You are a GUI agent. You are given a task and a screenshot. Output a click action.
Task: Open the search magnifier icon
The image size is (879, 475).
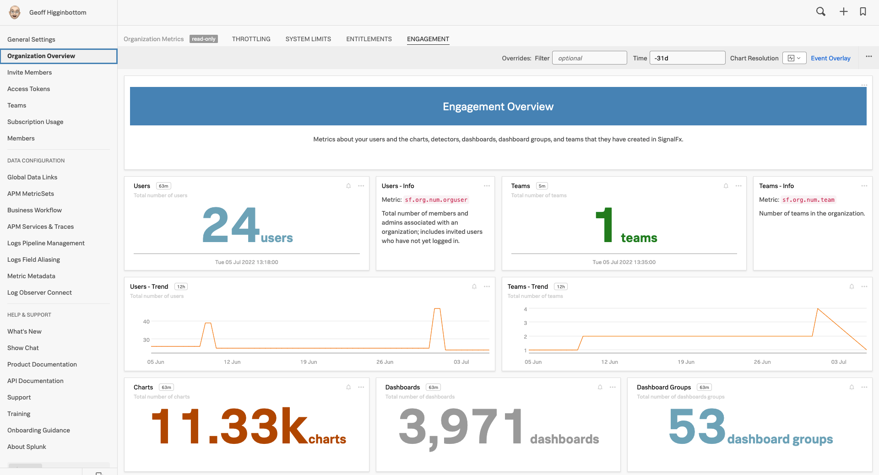820,12
